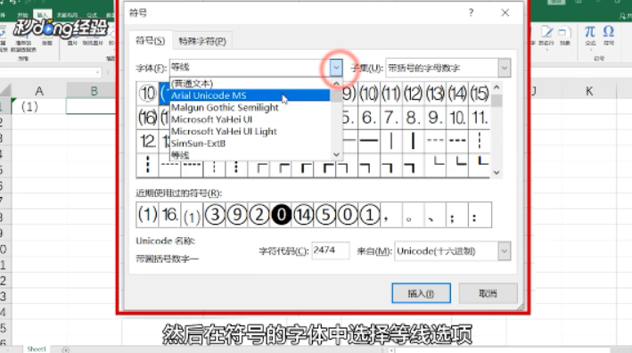This screenshot has width=632, height=353.
Task: Click font list scrollbar down arrow
Action: (x=337, y=155)
